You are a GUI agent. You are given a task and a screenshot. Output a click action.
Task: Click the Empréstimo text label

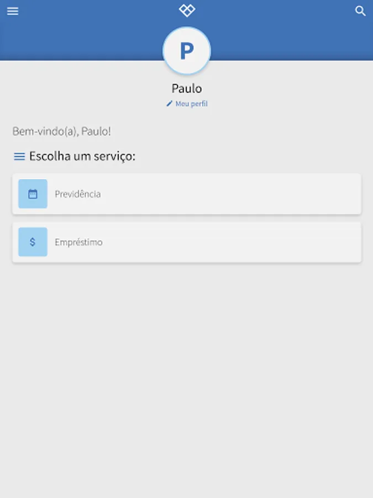click(78, 242)
